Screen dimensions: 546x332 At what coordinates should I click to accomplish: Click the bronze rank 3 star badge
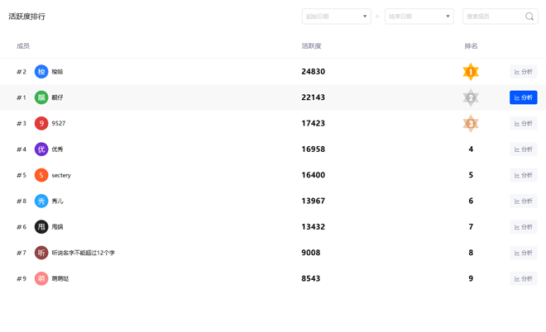click(x=471, y=124)
